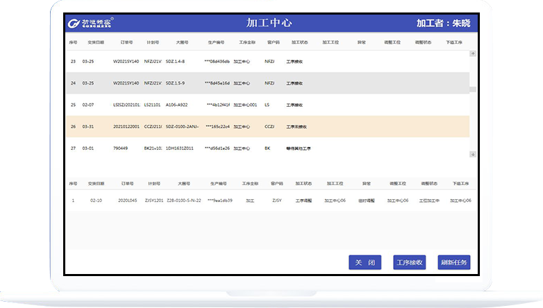
Task: Click the 加工状态 column header in top table
Action: [300, 42]
